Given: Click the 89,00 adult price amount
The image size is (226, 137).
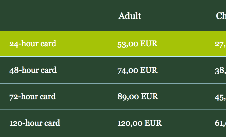Looking at the screenshot, I should tap(128, 97).
